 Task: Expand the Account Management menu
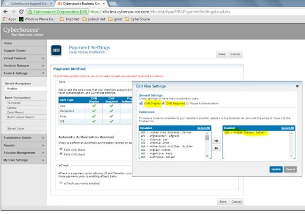24,153
